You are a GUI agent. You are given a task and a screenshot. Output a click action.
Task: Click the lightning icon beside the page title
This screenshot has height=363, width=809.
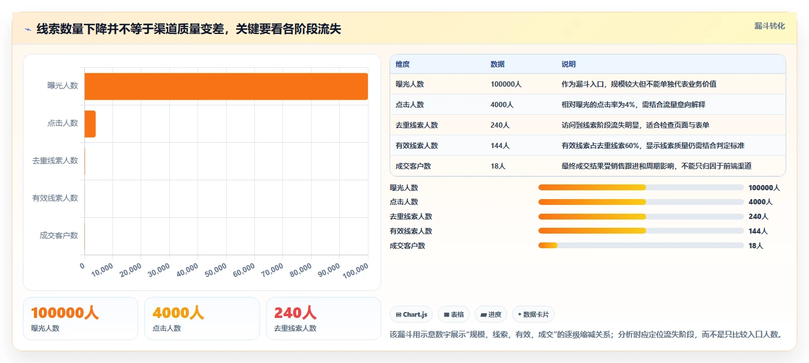(28, 29)
